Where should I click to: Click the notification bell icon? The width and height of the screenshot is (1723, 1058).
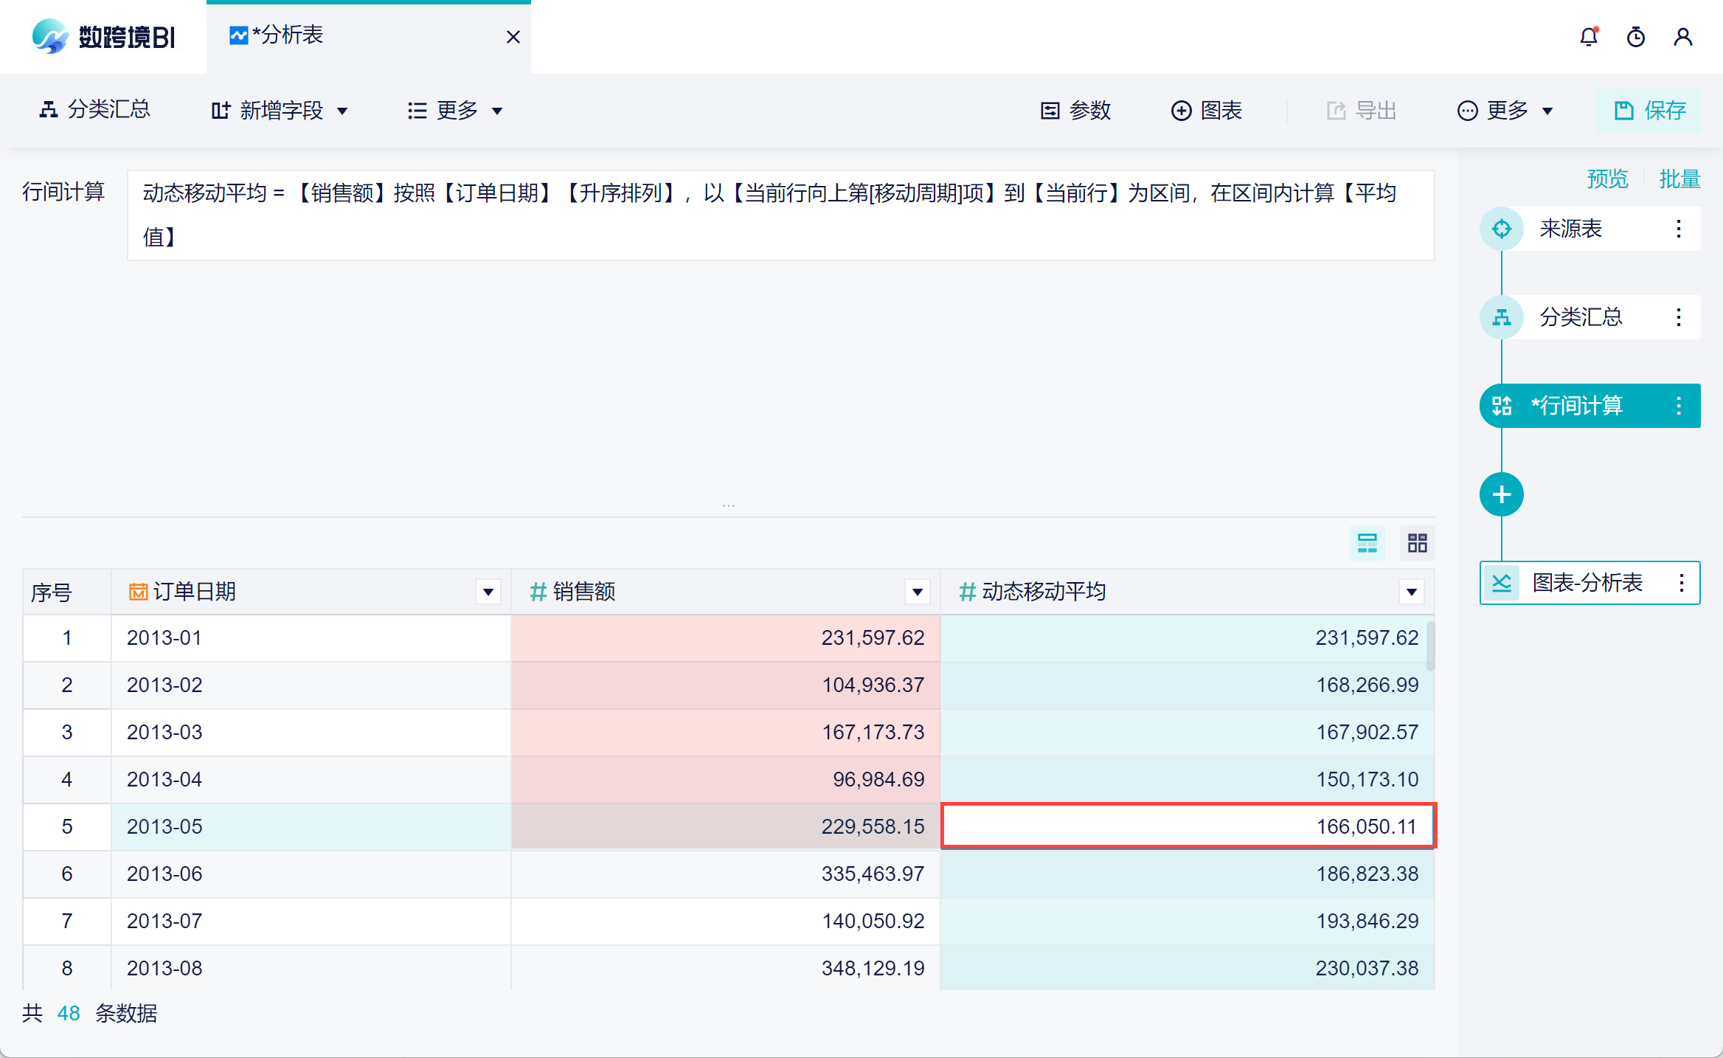click(x=1588, y=37)
